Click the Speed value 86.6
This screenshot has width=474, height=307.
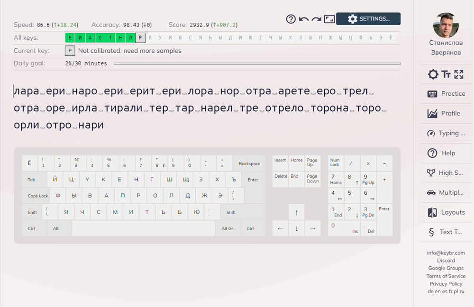pos(43,25)
